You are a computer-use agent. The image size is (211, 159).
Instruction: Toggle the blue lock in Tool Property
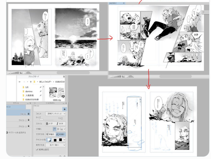(65, 109)
